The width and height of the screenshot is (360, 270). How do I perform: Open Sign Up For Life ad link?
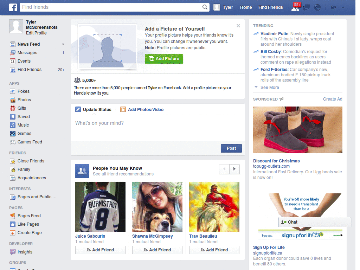pyautogui.click(x=269, y=247)
